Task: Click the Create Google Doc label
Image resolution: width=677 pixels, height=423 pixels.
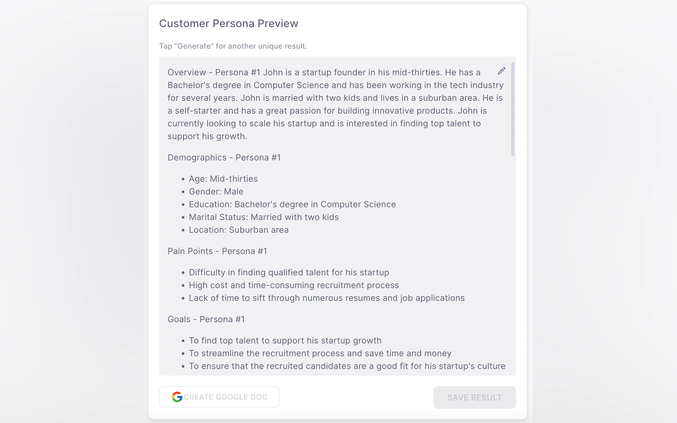Action: 225,397
